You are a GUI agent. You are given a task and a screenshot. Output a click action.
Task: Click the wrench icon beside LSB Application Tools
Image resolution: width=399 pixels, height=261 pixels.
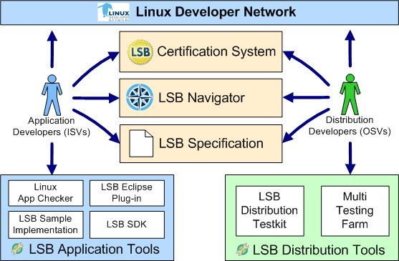pyautogui.click(x=18, y=249)
